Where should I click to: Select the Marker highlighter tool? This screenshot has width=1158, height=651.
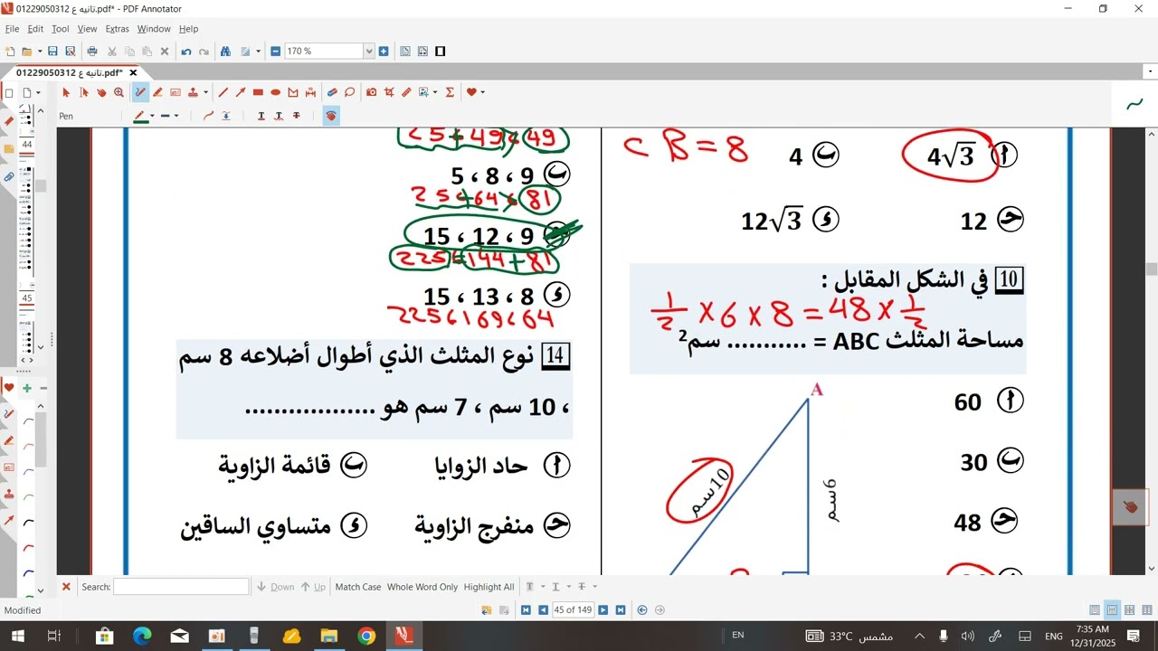(157, 92)
